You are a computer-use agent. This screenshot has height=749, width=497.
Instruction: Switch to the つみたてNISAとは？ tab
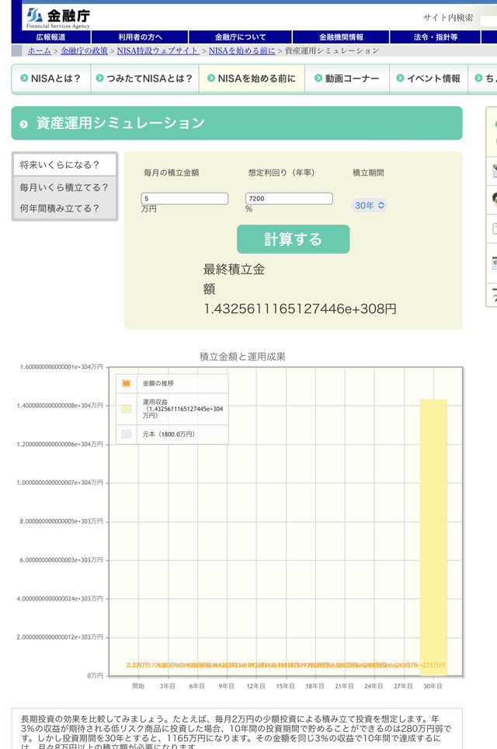click(144, 78)
